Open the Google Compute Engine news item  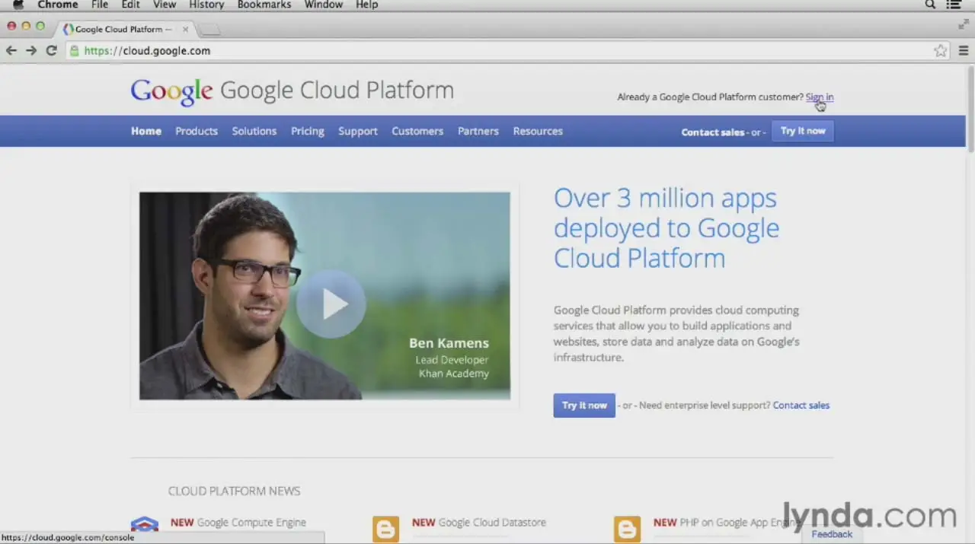(238, 522)
